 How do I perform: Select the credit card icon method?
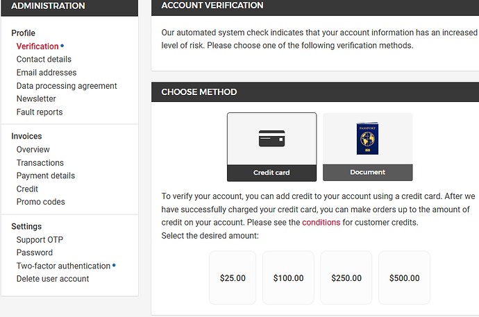pyautogui.click(x=271, y=139)
